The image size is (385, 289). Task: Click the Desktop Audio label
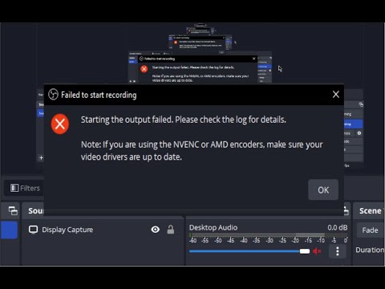pos(213,227)
